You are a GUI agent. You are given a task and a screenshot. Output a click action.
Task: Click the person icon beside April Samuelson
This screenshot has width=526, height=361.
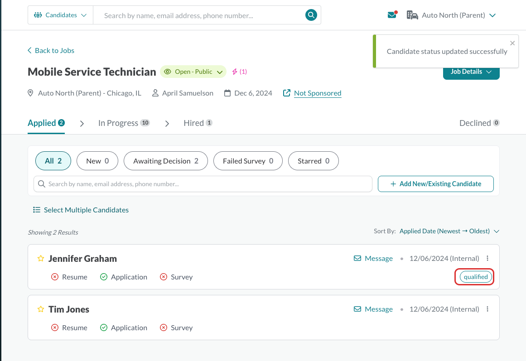[155, 93]
